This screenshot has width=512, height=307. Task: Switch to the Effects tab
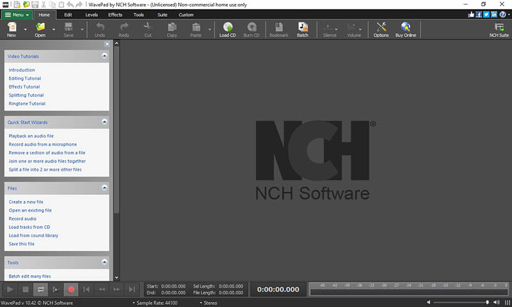point(115,14)
